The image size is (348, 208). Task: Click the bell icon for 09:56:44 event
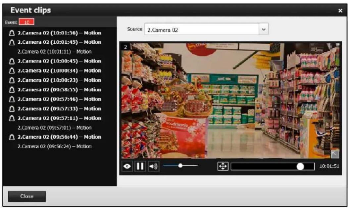[x=12, y=137]
